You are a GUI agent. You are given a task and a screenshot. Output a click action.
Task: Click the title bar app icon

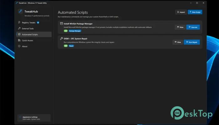coord(17,3)
